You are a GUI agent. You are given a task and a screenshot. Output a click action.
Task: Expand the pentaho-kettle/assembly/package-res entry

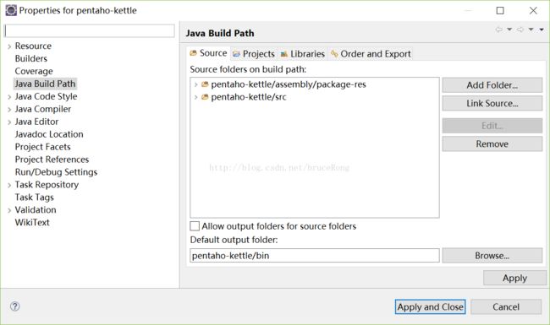pyautogui.click(x=195, y=84)
